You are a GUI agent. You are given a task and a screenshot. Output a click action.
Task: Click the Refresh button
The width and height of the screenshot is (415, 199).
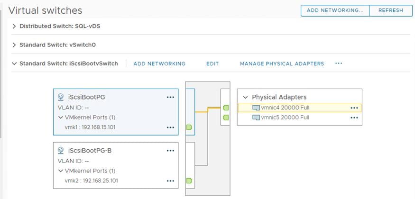click(391, 10)
